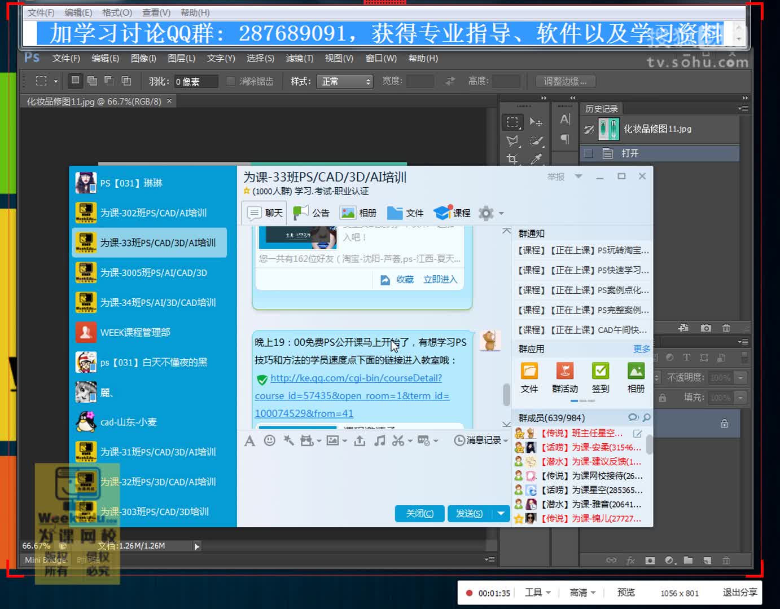The height and width of the screenshot is (609, 780).
Task: Open the emoji smiley picker
Action: coord(270,440)
